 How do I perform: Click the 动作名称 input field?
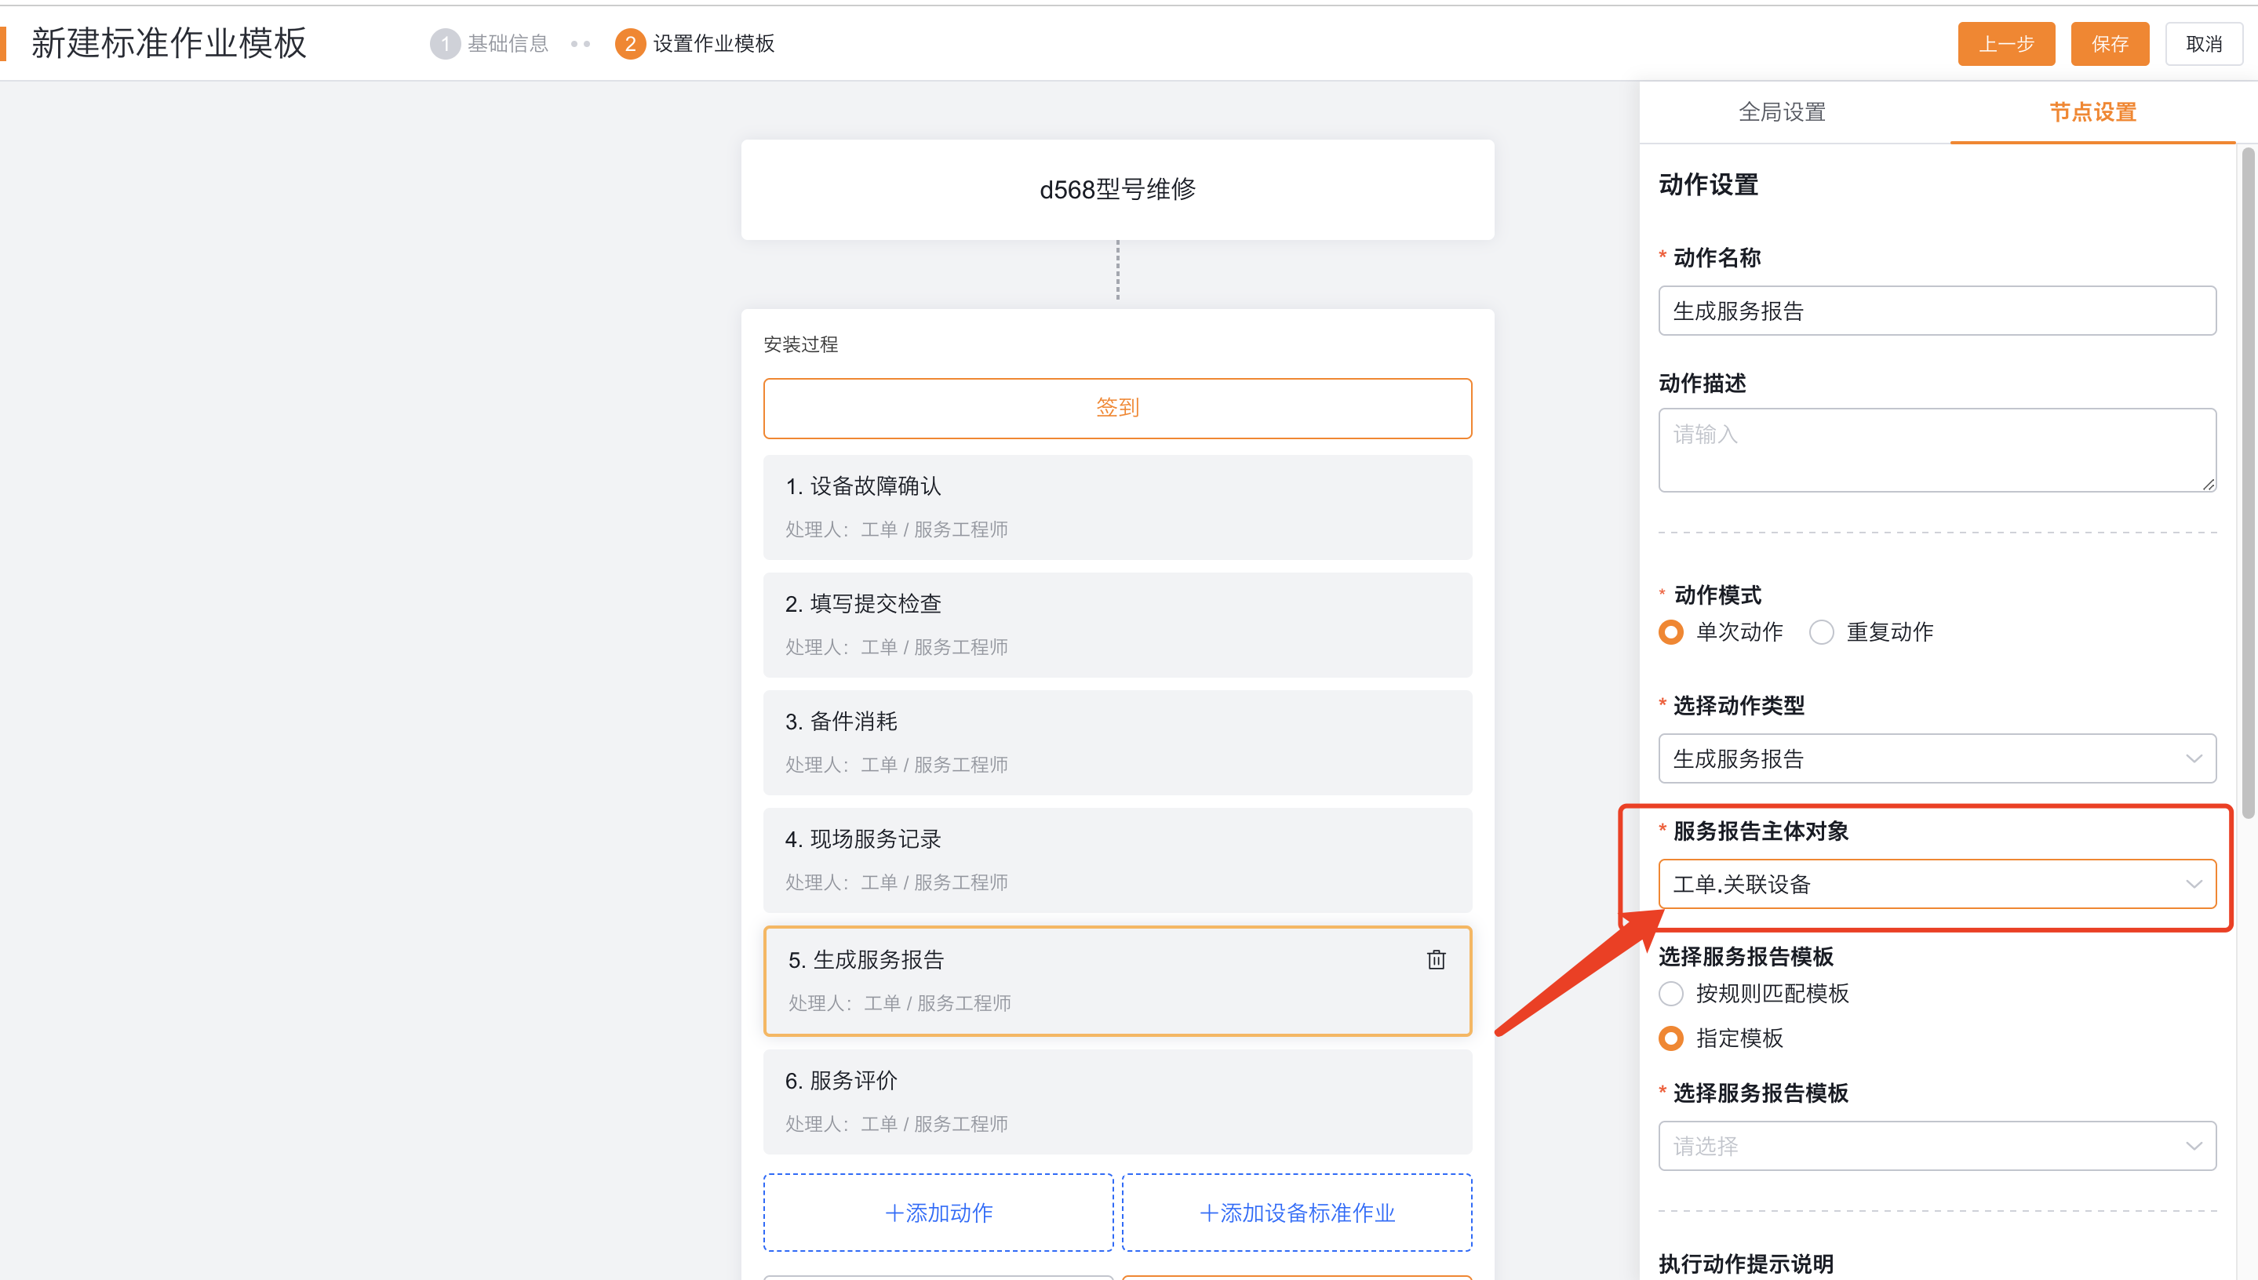point(1936,311)
